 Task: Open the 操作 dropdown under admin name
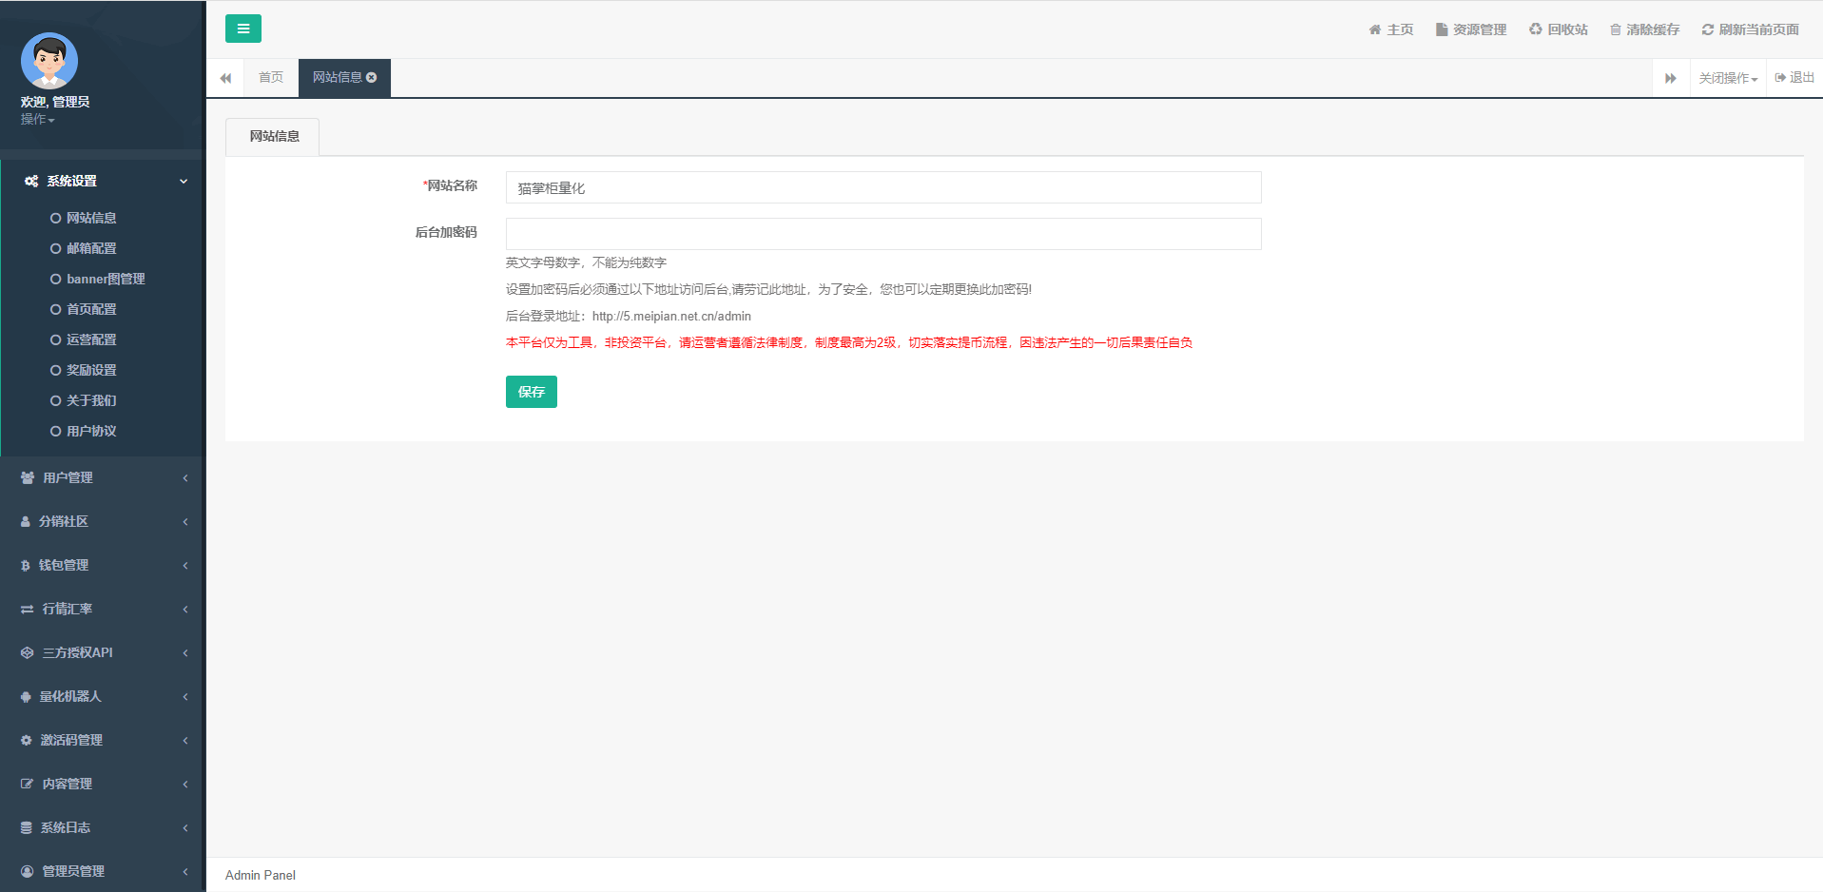(38, 120)
